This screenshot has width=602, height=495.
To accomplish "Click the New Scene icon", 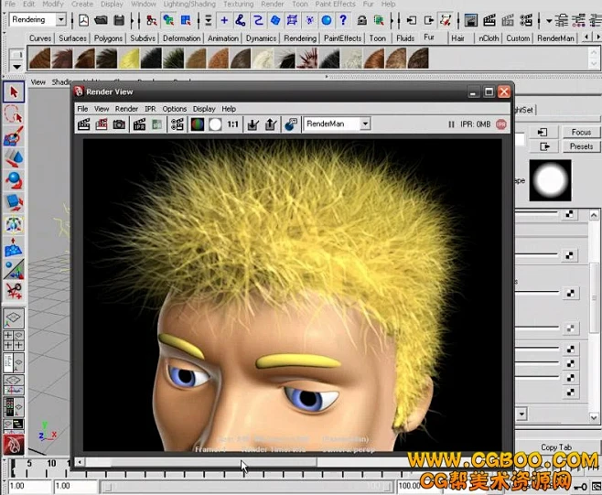I will click(x=83, y=19).
